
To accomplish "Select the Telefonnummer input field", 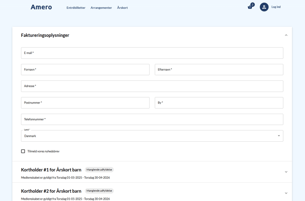I will pyautogui.click(x=152, y=119).
